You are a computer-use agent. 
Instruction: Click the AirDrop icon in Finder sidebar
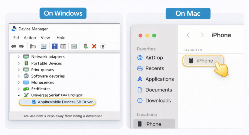[140, 58]
